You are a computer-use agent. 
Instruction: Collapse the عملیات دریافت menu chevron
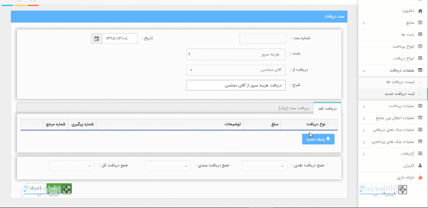[x=364, y=71]
